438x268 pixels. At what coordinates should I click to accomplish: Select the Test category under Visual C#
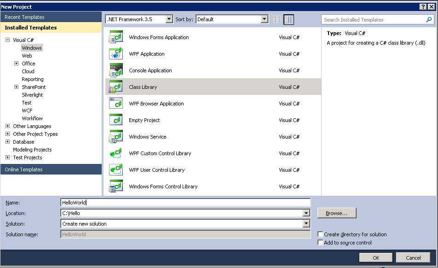[x=27, y=103]
